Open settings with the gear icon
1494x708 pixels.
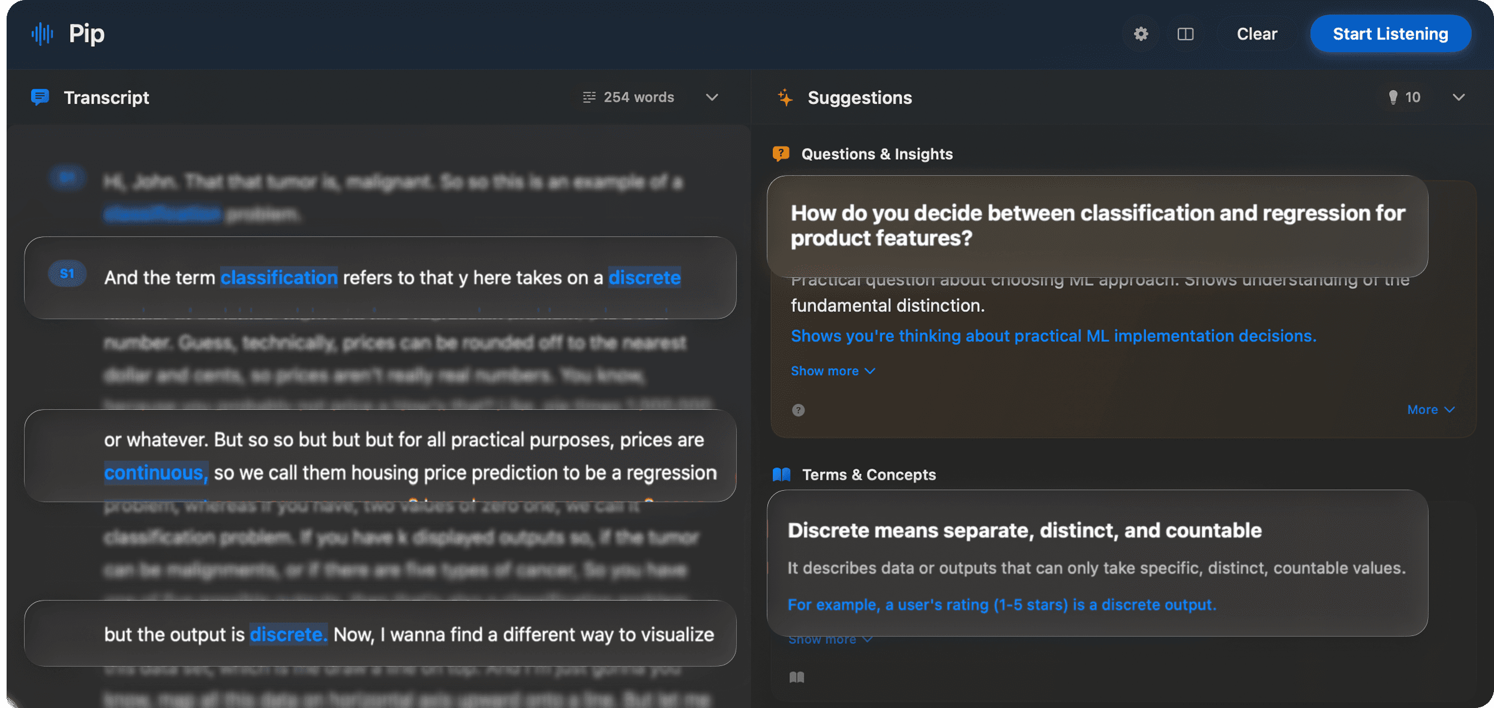[1141, 34]
